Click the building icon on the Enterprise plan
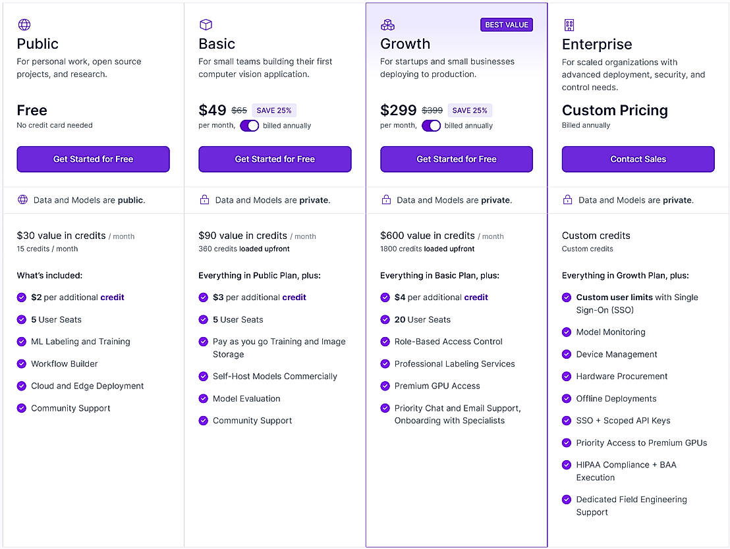Screen dimensions: 730x549 point(569,24)
